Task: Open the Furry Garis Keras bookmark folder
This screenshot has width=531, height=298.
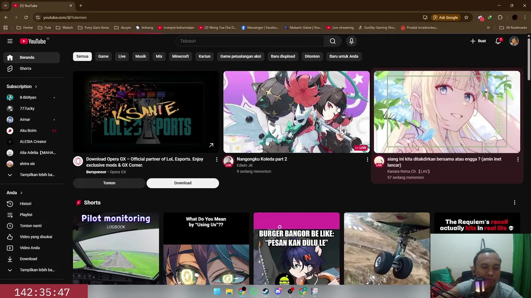Action: [x=93, y=28]
